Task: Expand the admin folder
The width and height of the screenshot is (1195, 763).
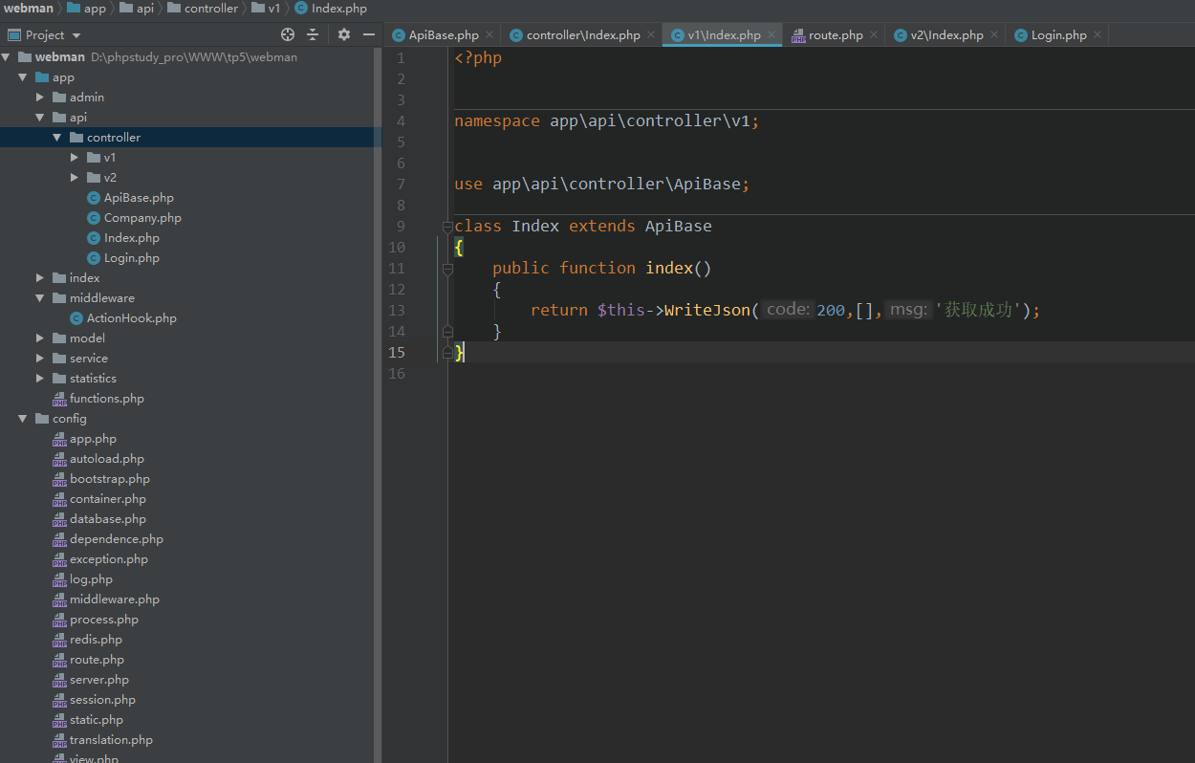Action: point(40,98)
